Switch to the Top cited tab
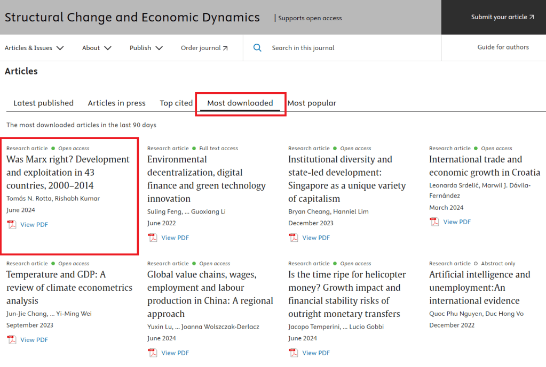The height and width of the screenshot is (367, 546). click(x=176, y=103)
